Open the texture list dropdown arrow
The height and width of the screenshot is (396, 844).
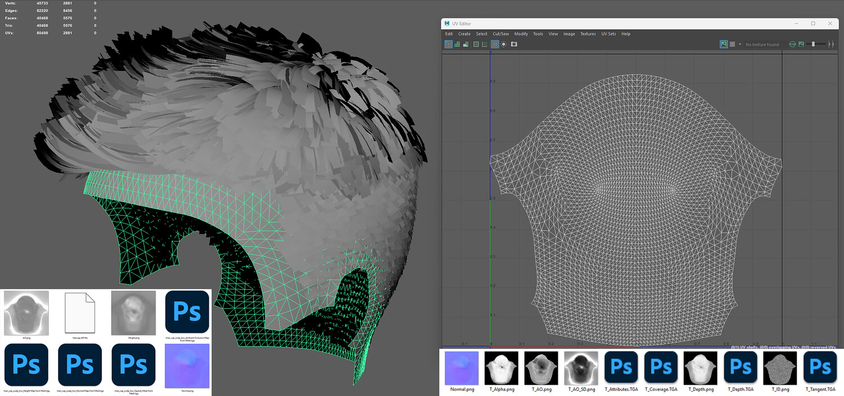tap(740, 44)
